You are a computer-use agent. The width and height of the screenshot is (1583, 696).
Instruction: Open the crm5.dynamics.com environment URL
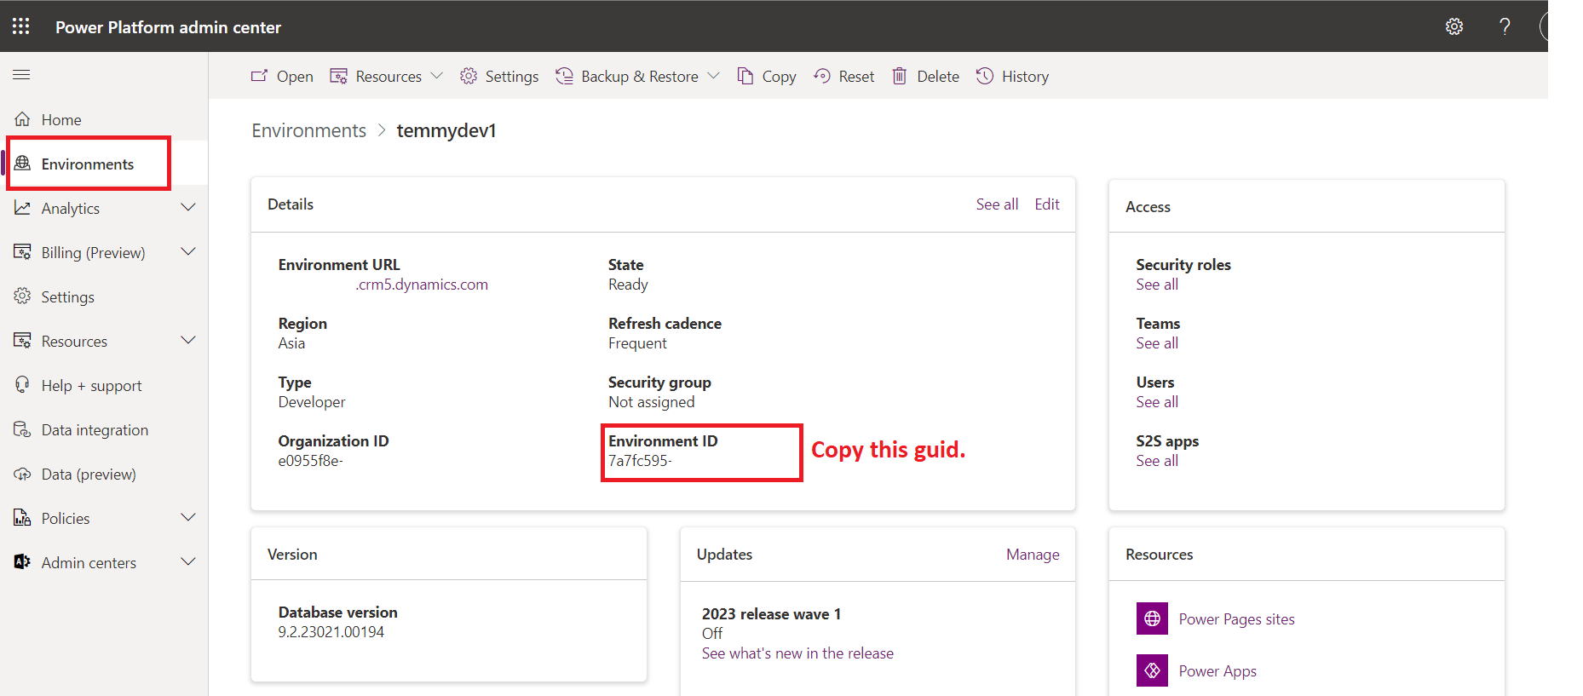(422, 285)
